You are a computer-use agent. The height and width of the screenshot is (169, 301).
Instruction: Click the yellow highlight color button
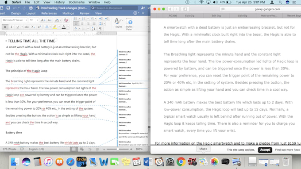click(55, 27)
